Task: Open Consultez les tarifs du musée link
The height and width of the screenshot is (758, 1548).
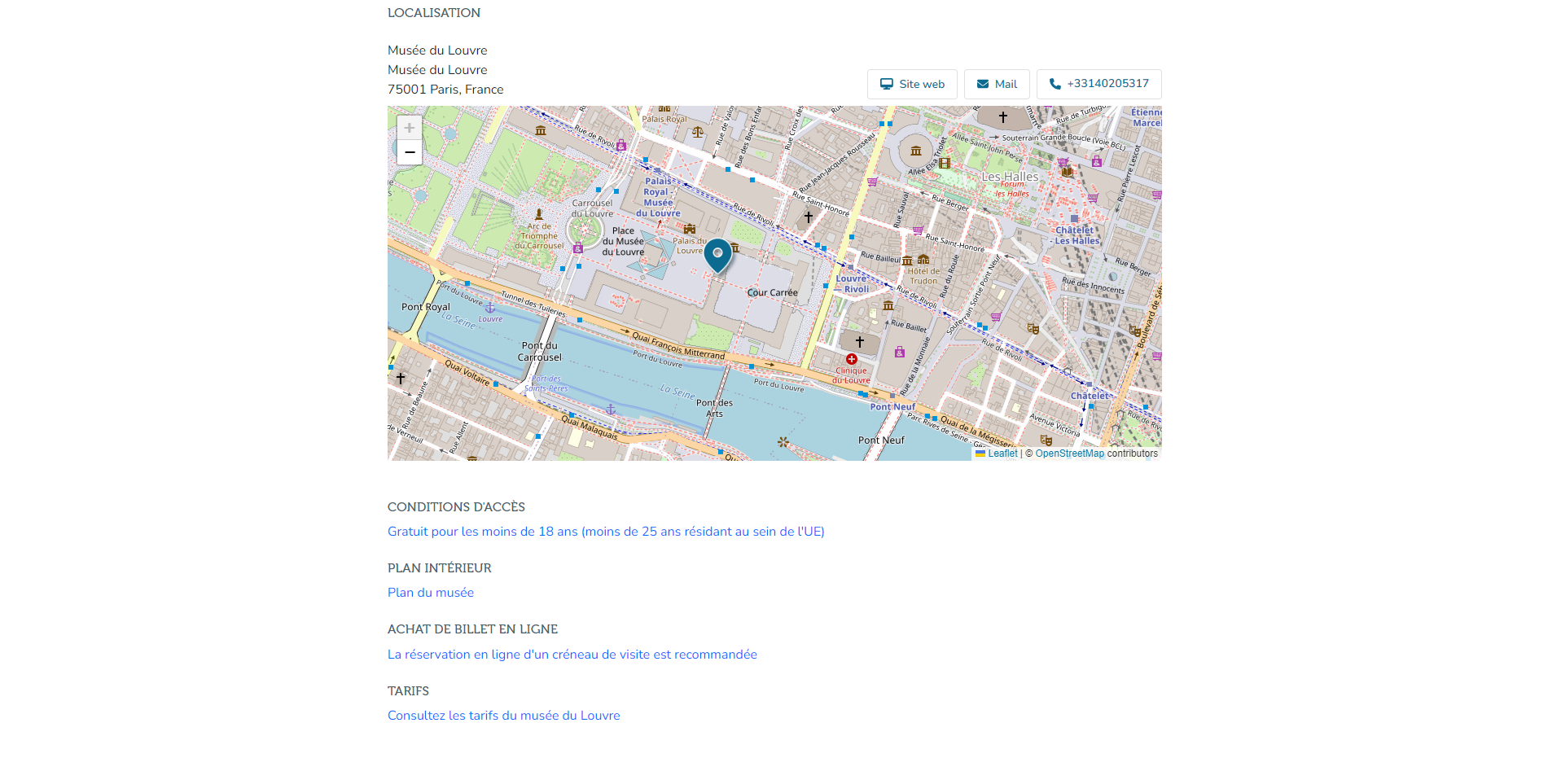Action: pyautogui.click(x=504, y=716)
